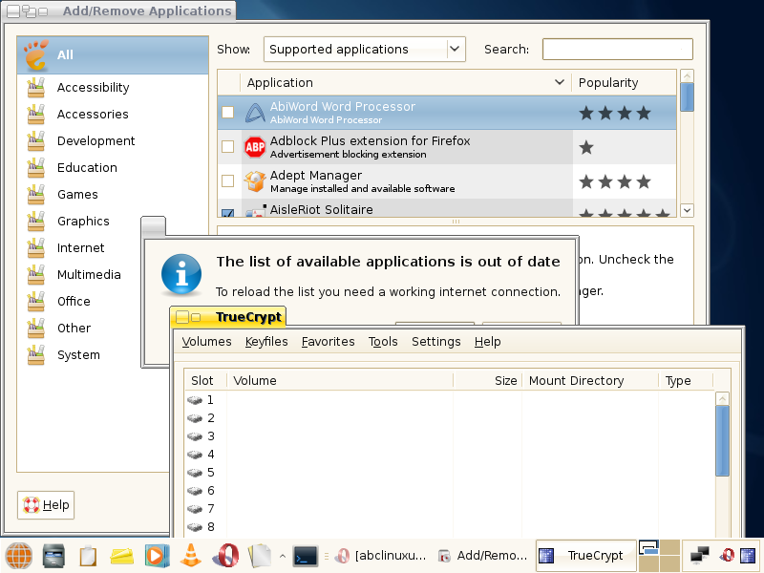The image size is (764, 573).
Task: Click the TrueCrypt slot list scroll-up arrow
Action: tap(723, 398)
